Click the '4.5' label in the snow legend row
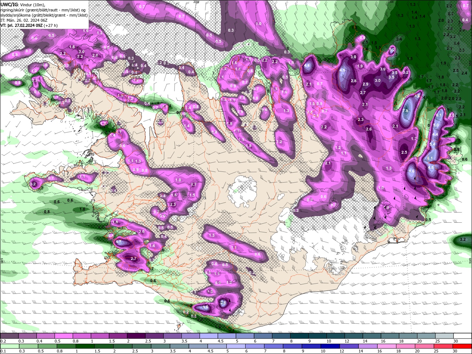This screenshot has height=354, width=472. (221, 341)
